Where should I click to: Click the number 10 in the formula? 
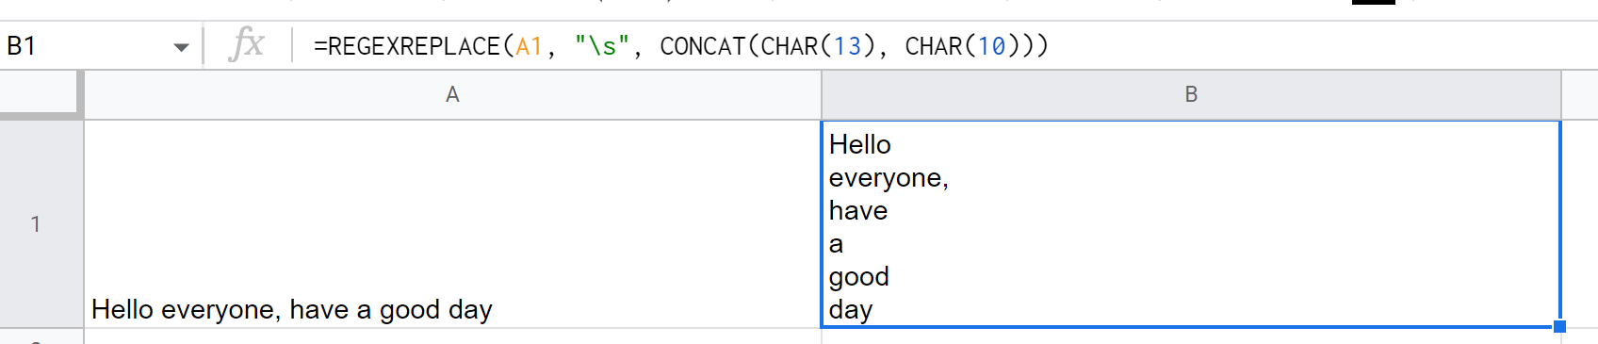[991, 46]
